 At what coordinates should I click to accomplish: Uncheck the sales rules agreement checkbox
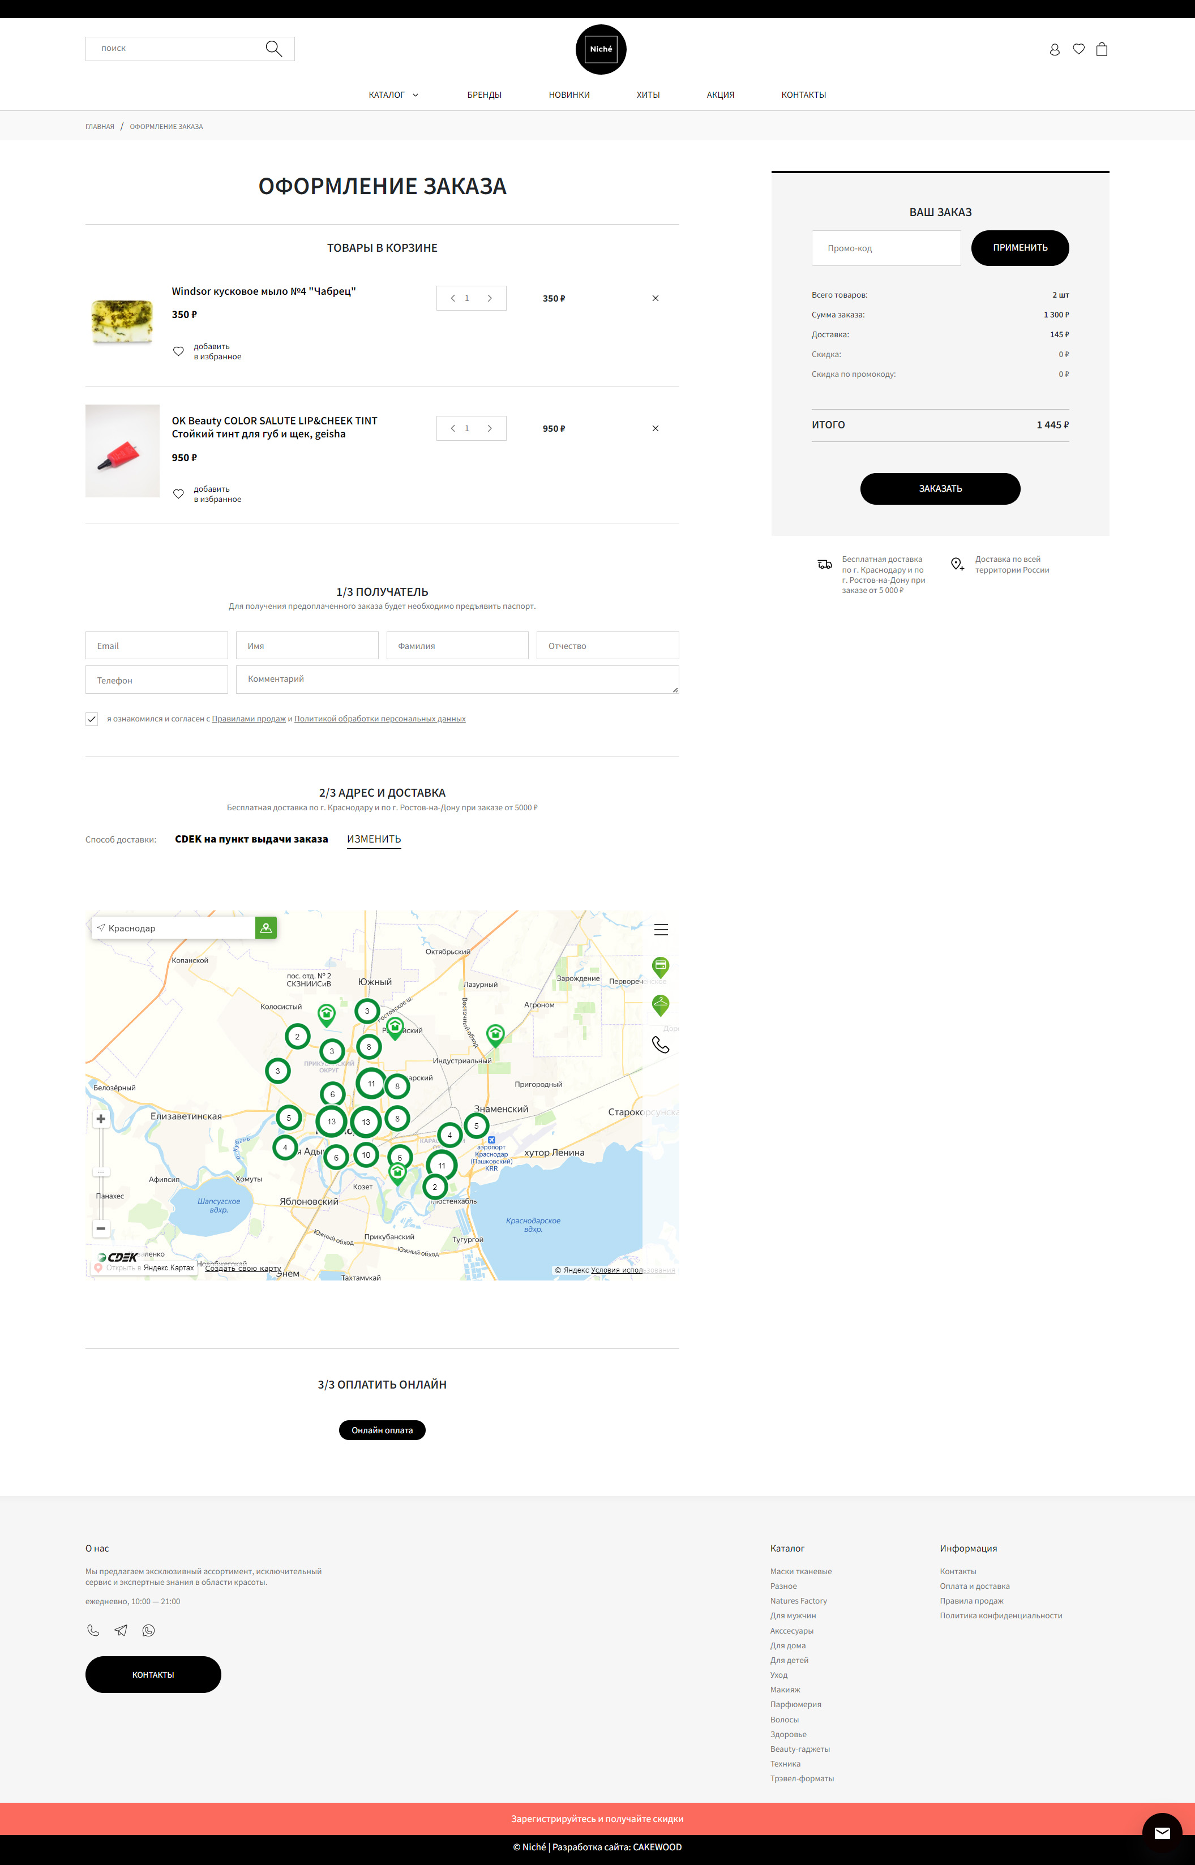(x=92, y=719)
